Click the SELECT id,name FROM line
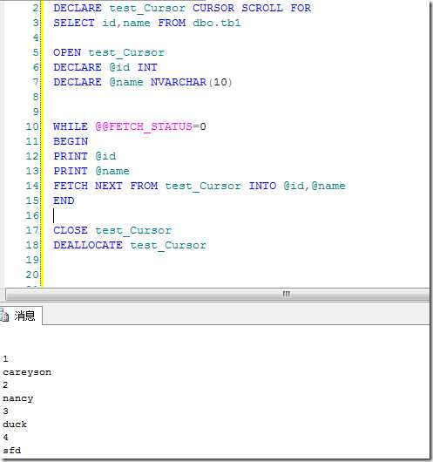Screen dimensions: 433x462 147,23
